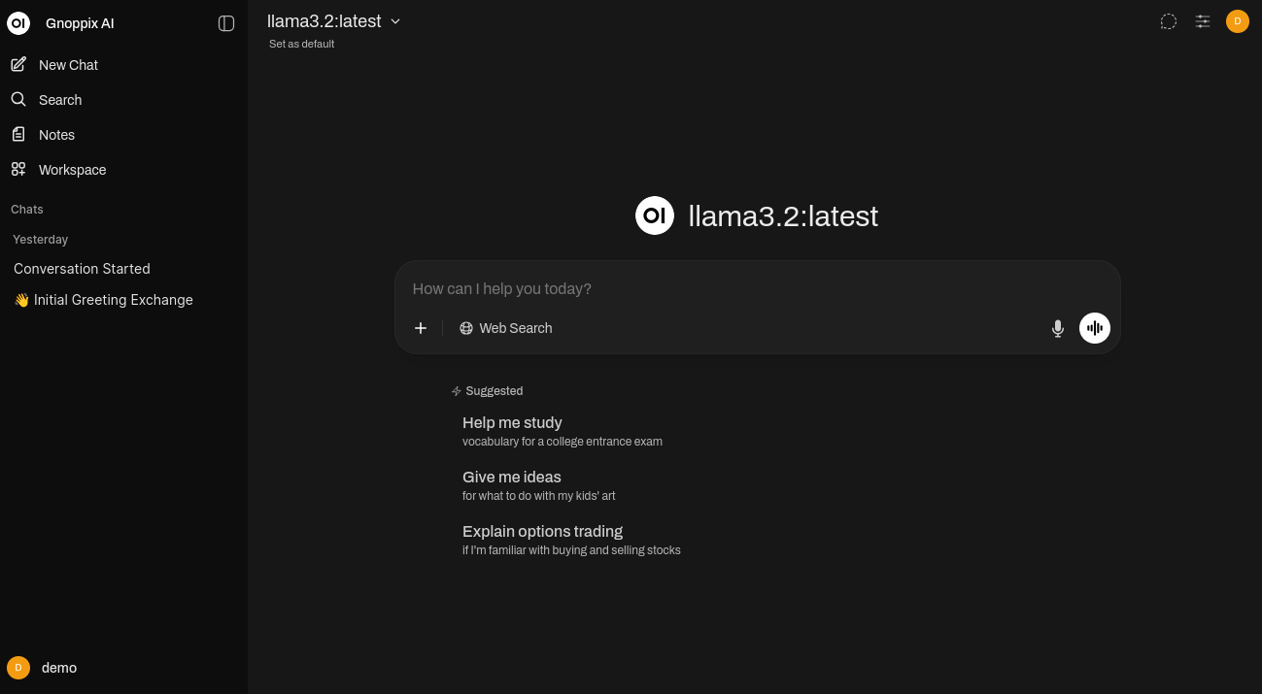
Task: Open the demo user menu at bottom
Action: (58, 668)
